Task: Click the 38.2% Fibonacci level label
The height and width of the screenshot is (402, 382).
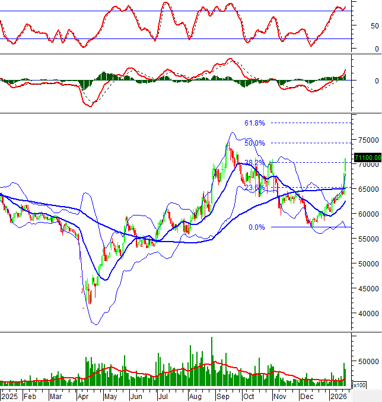Action: click(254, 162)
